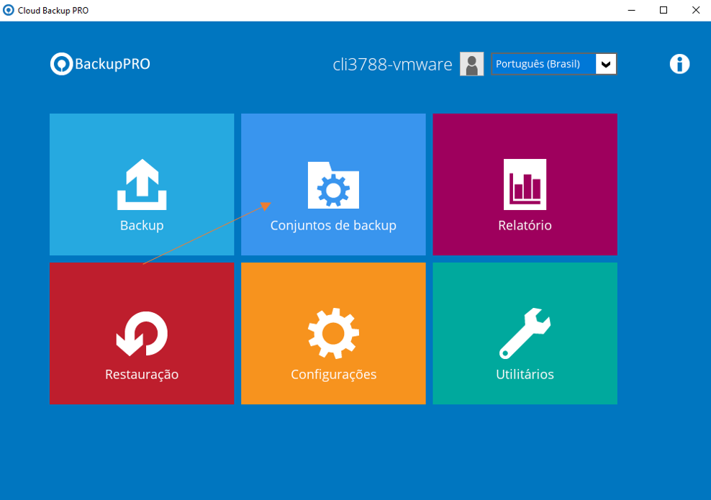Image resolution: width=711 pixels, height=500 pixels.
Task: Click the Backup upload arrow icon
Action: [142, 185]
